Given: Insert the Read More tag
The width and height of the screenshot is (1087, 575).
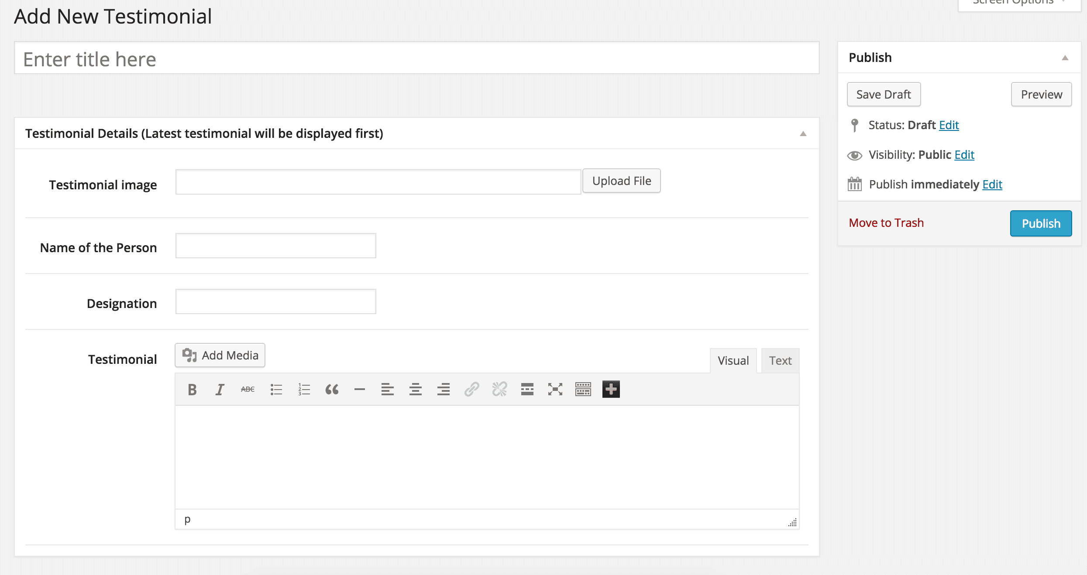Looking at the screenshot, I should click(x=527, y=389).
